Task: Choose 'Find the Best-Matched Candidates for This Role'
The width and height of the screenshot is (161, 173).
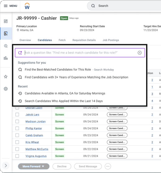Action: (58, 69)
